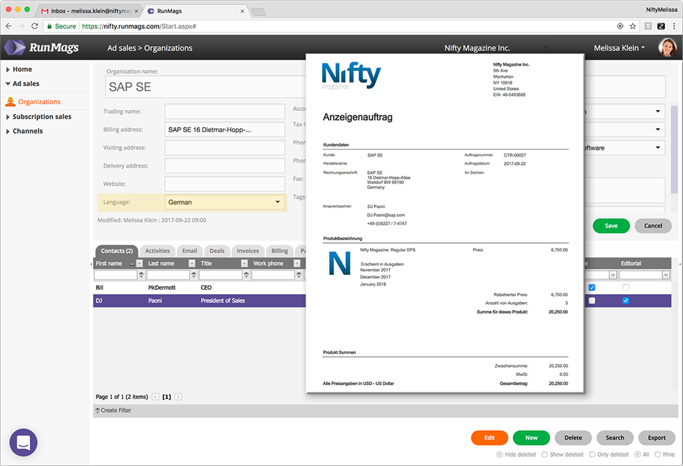Tick the empty checkbox left of Editorial in DJ's row

pos(591,301)
